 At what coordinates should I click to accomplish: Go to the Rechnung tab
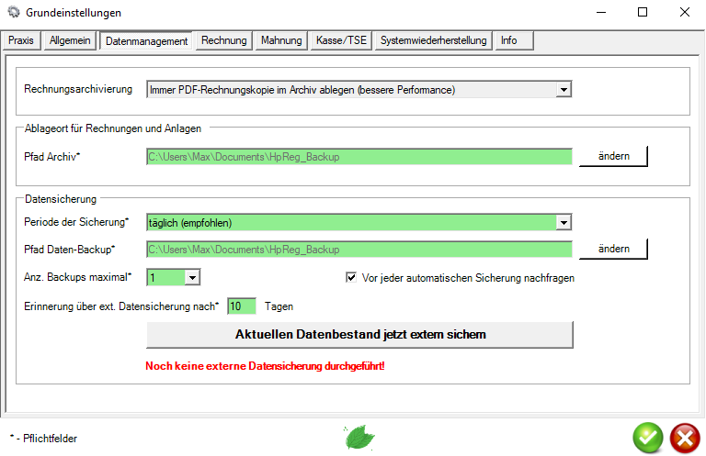pos(223,40)
